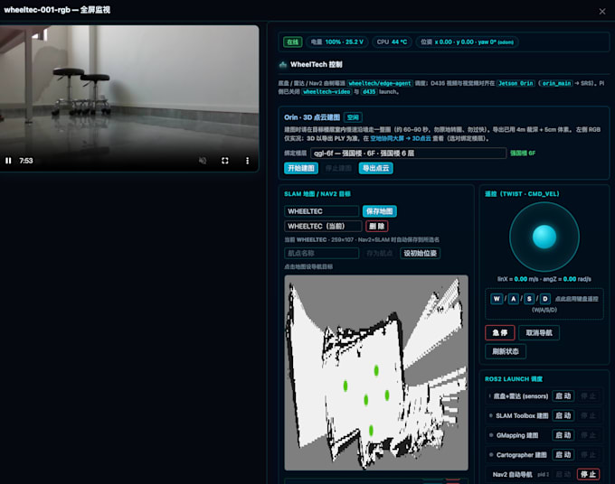Close the fullscreen monitor dialog
The image size is (615, 484).
click(602, 12)
